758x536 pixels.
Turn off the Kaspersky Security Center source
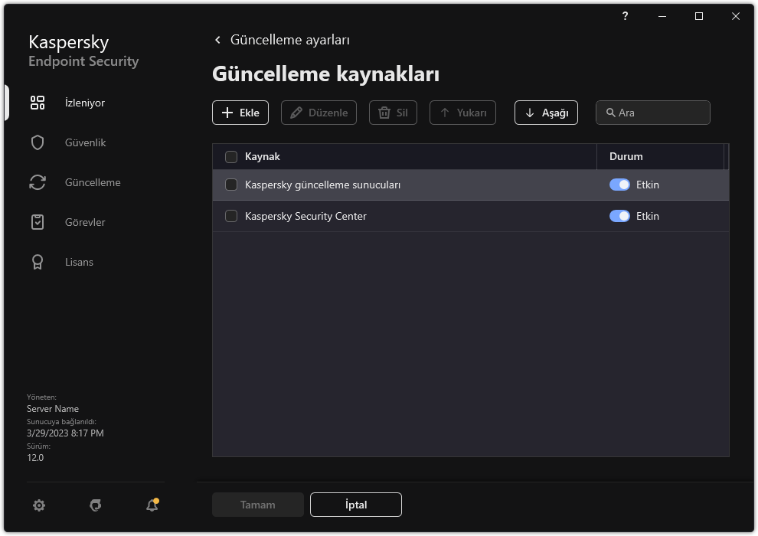pyautogui.click(x=619, y=216)
